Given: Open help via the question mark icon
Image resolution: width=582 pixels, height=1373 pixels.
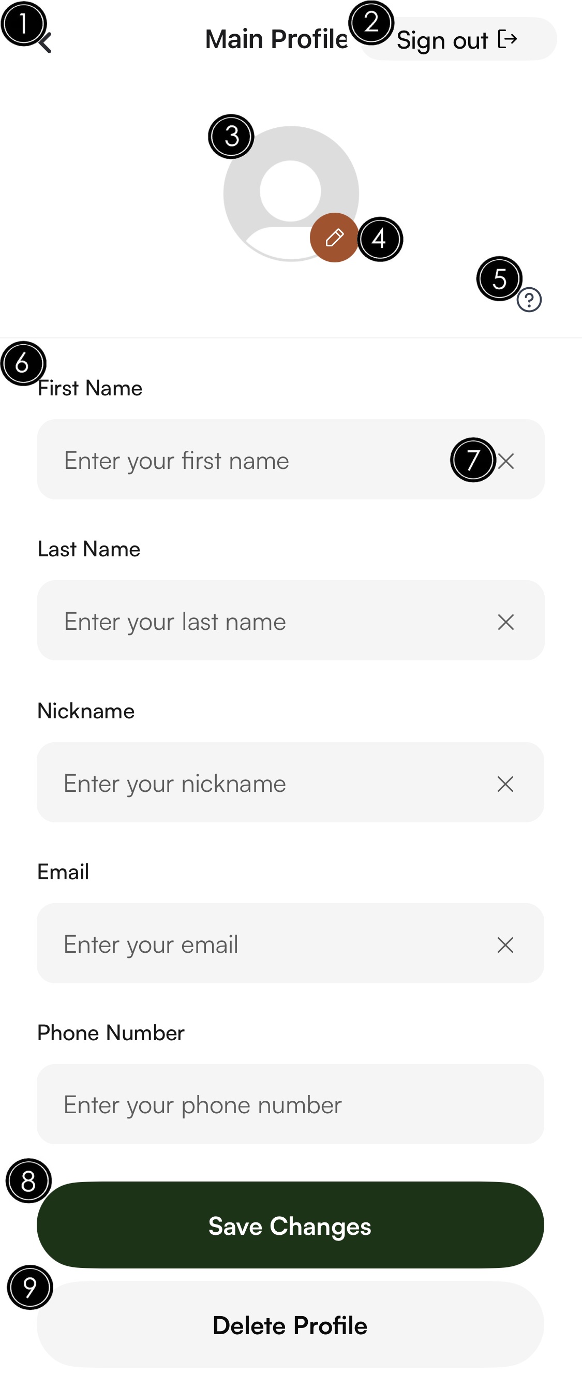Looking at the screenshot, I should 529,300.
